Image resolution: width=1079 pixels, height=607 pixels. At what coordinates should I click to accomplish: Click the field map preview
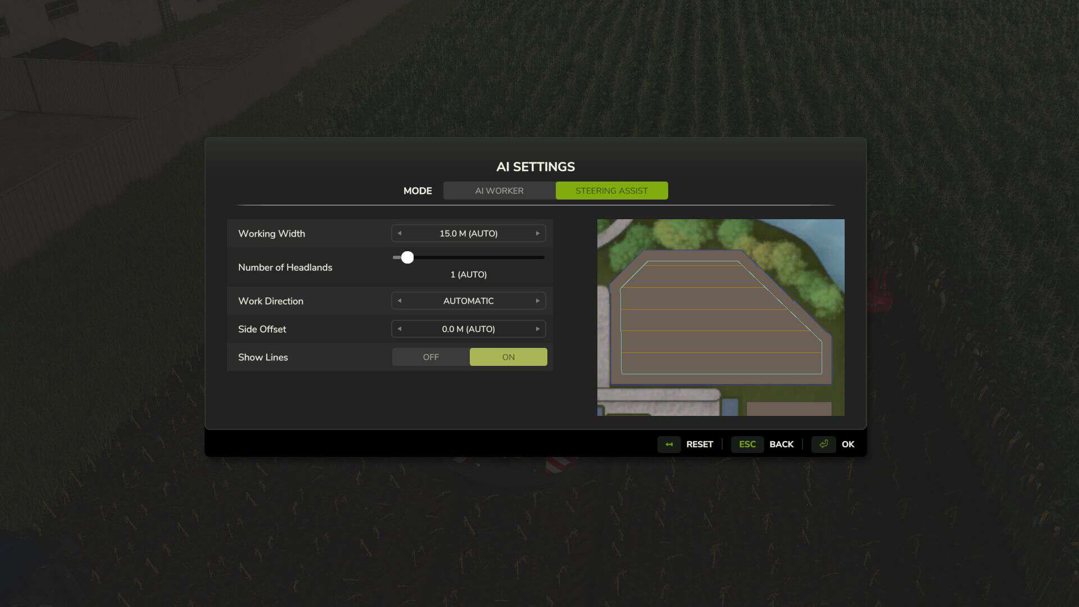click(x=720, y=317)
